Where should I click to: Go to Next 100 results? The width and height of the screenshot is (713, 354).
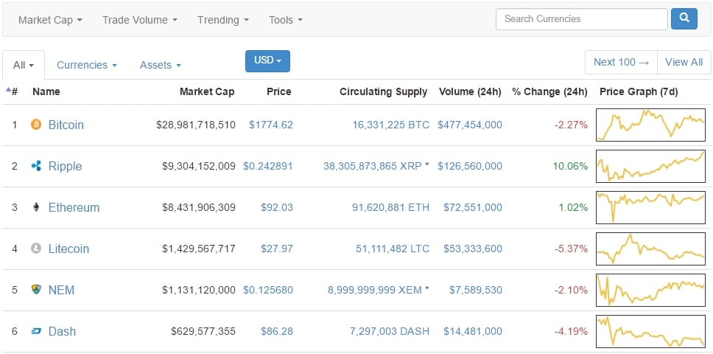tap(621, 62)
